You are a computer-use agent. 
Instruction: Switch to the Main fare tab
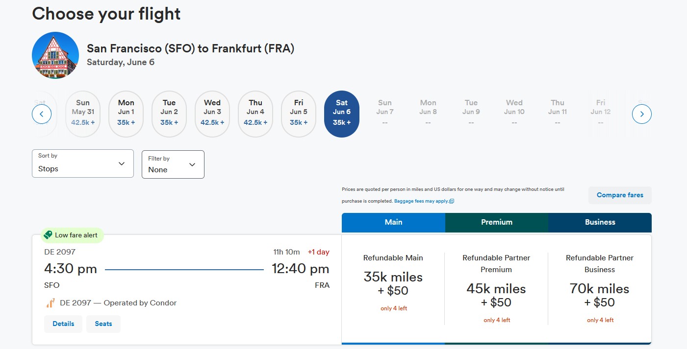pyautogui.click(x=393, y=222)
